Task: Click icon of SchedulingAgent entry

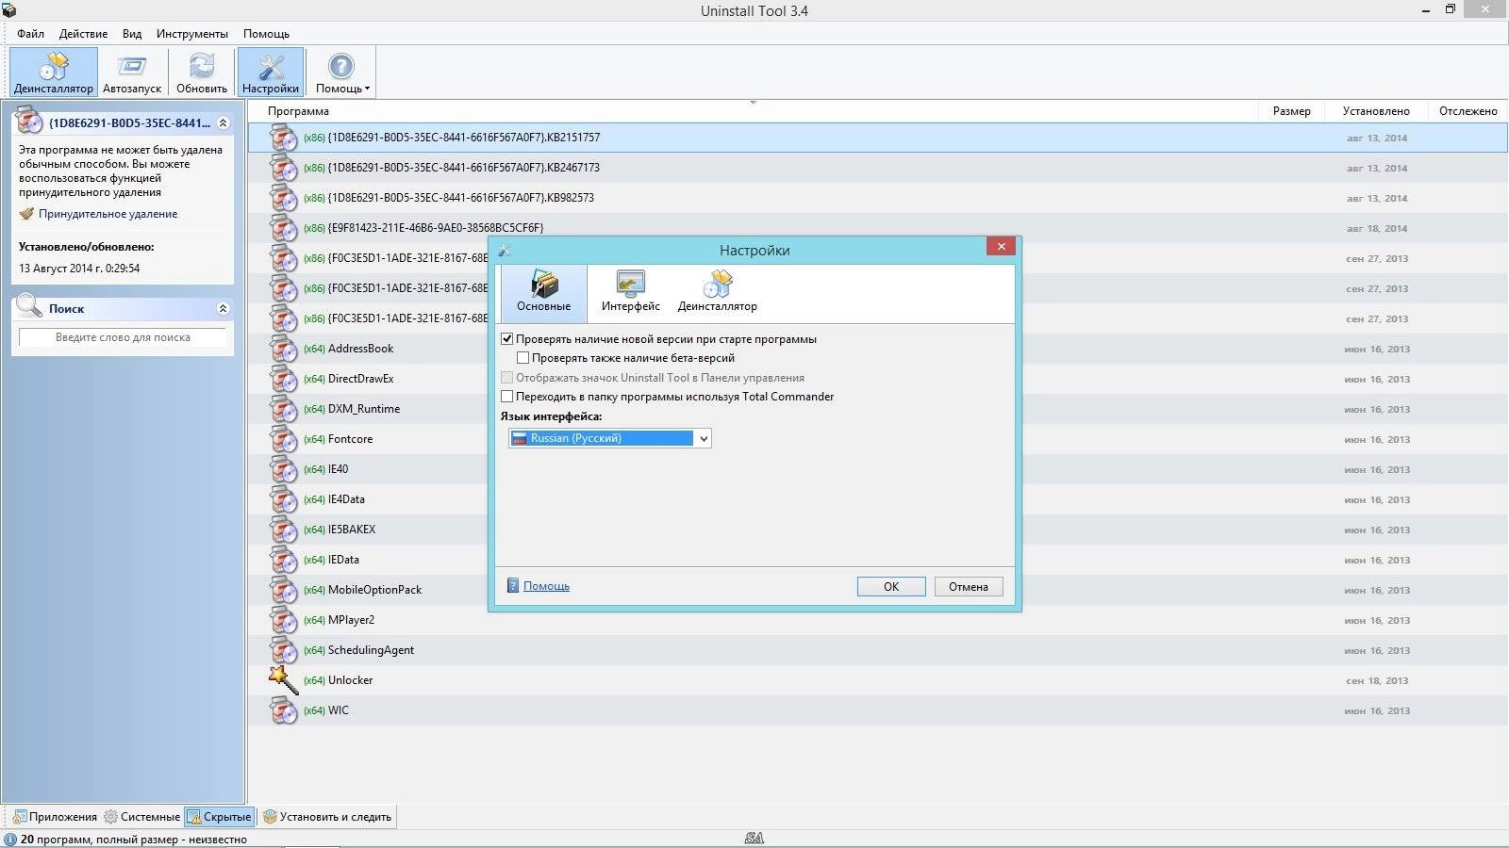Action: coord(284,650)
